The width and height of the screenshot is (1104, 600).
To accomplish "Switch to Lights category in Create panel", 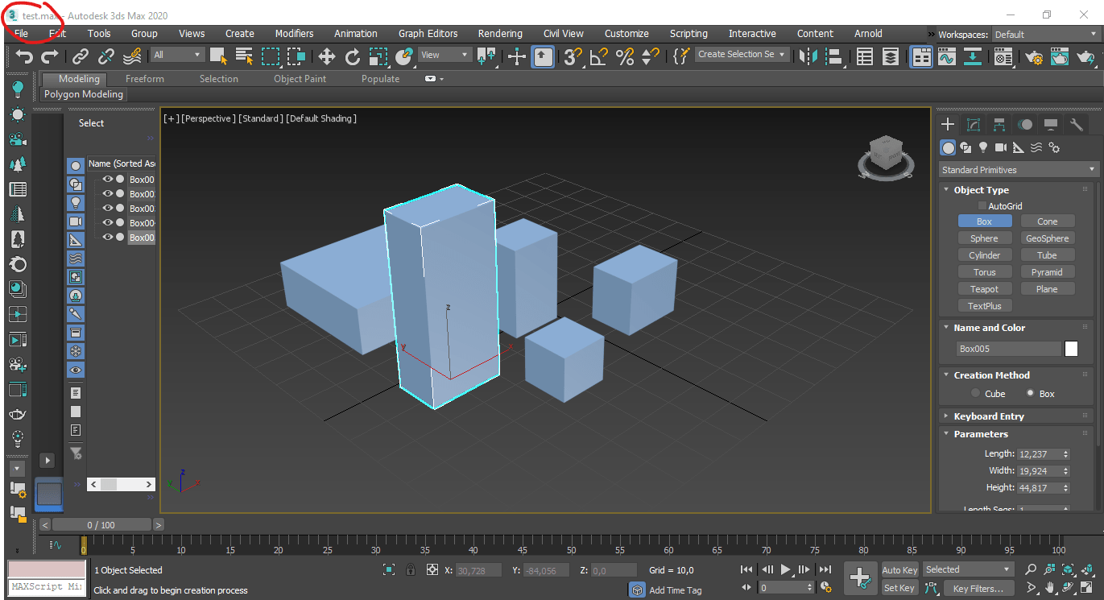I will pos(983,147).
